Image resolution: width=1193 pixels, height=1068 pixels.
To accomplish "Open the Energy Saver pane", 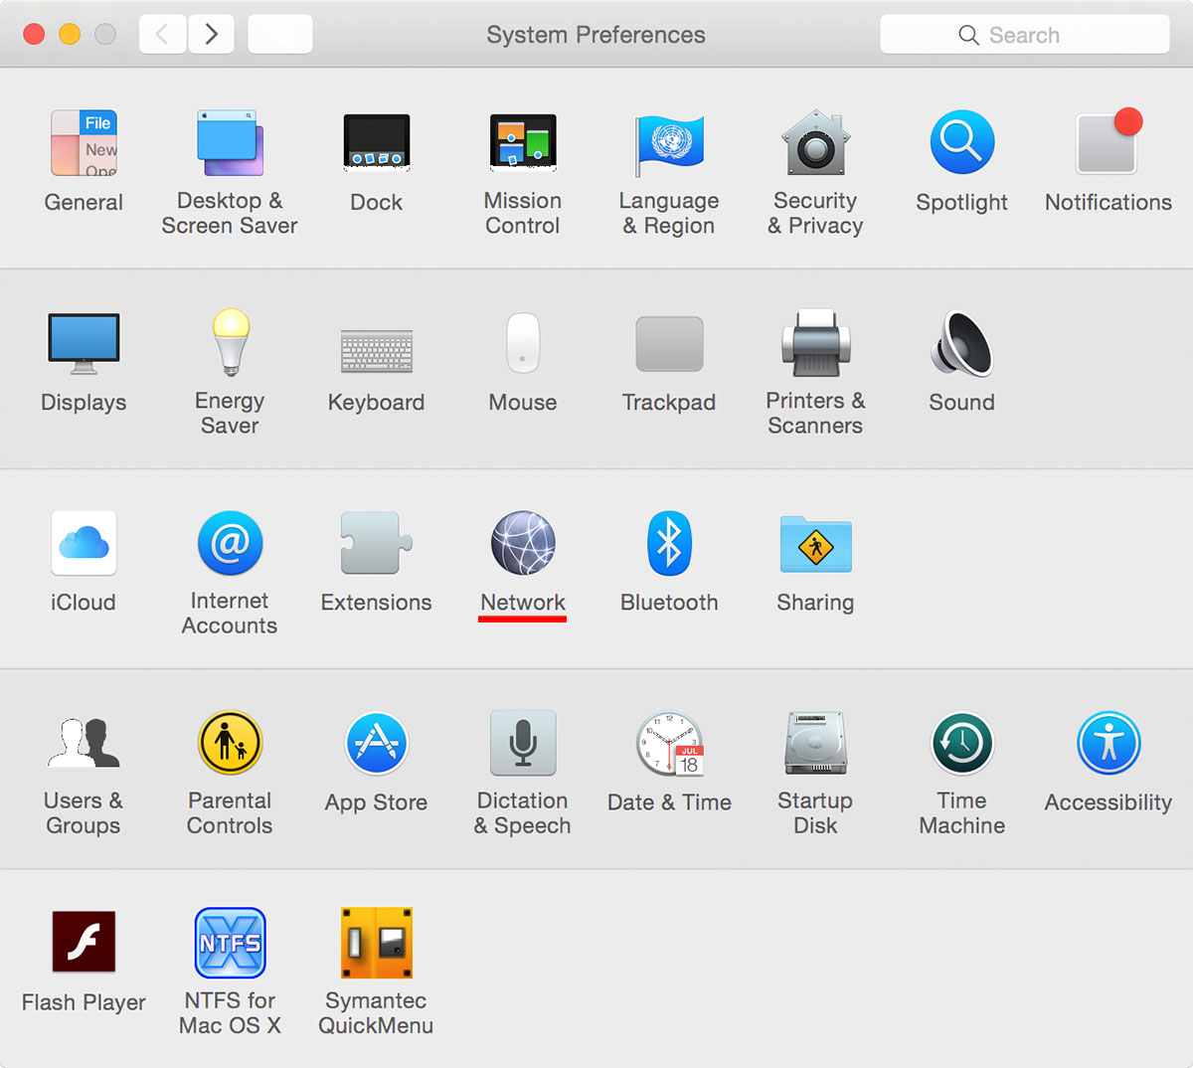I will click(230, 344).
